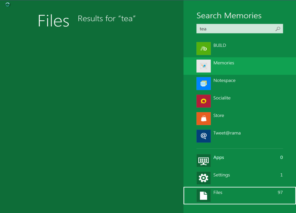
Task: Click the 'Results for "tea"' subtitle
Action: (x=107, y=18)
